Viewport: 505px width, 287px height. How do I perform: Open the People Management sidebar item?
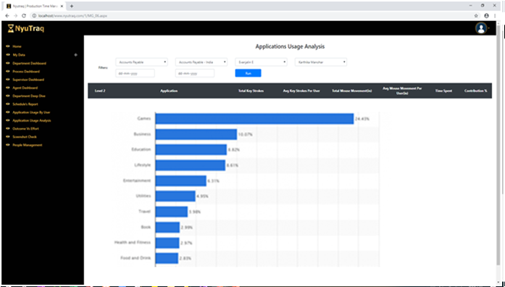pyautogui.click(x=28, y=145)
